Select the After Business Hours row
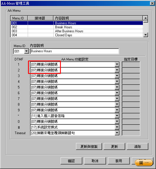156x169 pixels. [x=77, y=31]
